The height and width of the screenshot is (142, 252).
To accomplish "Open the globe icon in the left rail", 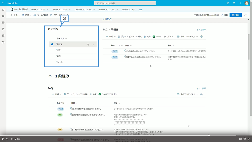I will [x=3, y=16].
